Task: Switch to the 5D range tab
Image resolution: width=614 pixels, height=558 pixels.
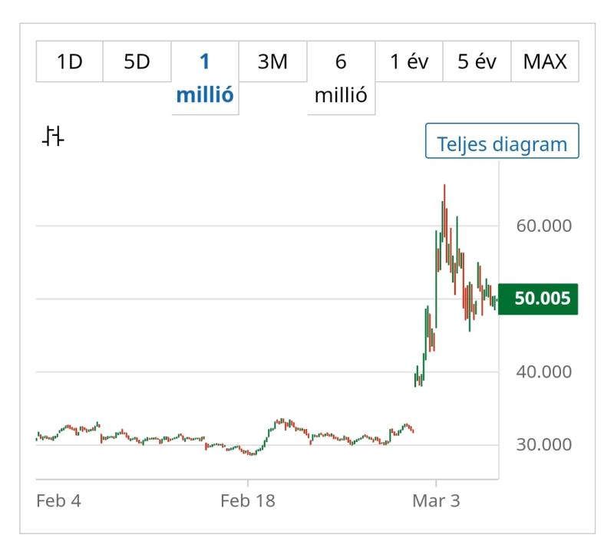Action: click(x=137, y=61)
